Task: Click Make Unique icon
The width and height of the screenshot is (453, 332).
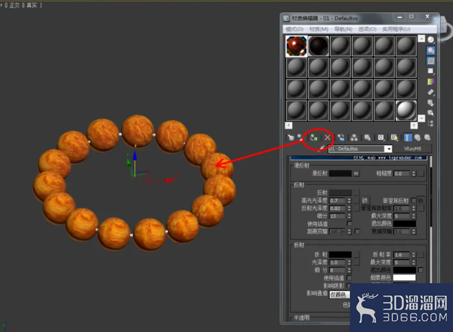Action: coord(354,137)
